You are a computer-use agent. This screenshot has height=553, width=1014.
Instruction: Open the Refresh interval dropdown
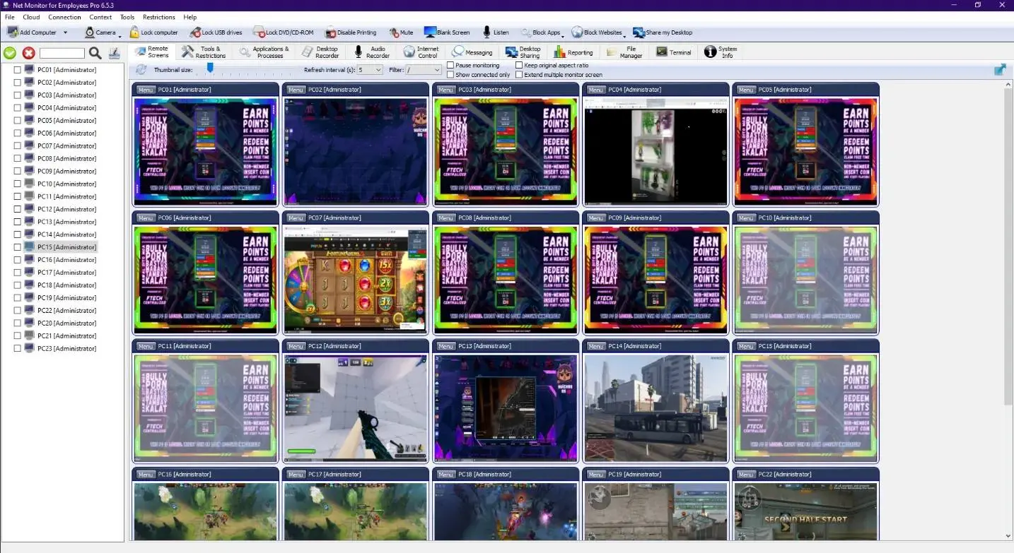pyautogui.click(x=370, y=70)
